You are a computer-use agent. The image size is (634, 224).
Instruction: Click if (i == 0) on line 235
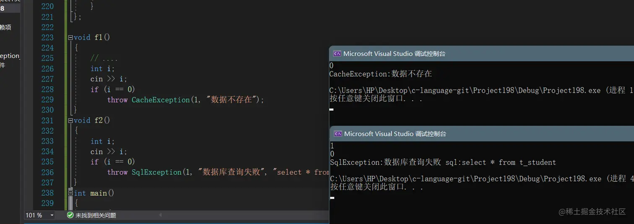click(113, 162)
